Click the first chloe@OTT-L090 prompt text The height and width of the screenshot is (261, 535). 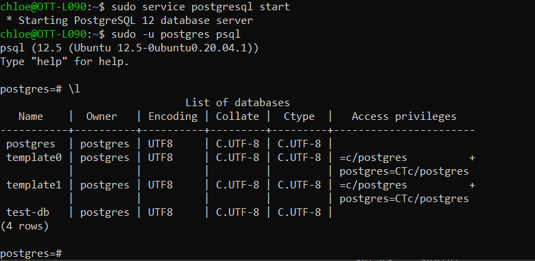coord(43,7)
